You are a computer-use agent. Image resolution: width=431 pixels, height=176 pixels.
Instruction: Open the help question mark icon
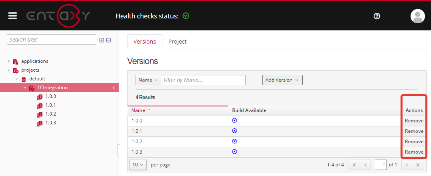(377, 16)
